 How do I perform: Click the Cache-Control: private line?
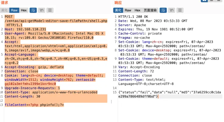140,34
